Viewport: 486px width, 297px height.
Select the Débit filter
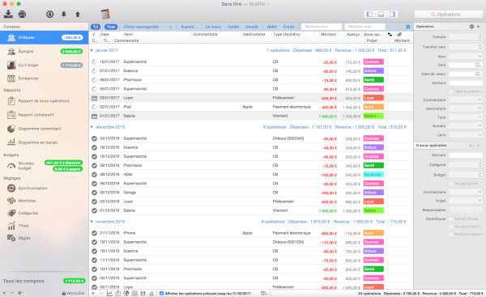click(271, 27)
